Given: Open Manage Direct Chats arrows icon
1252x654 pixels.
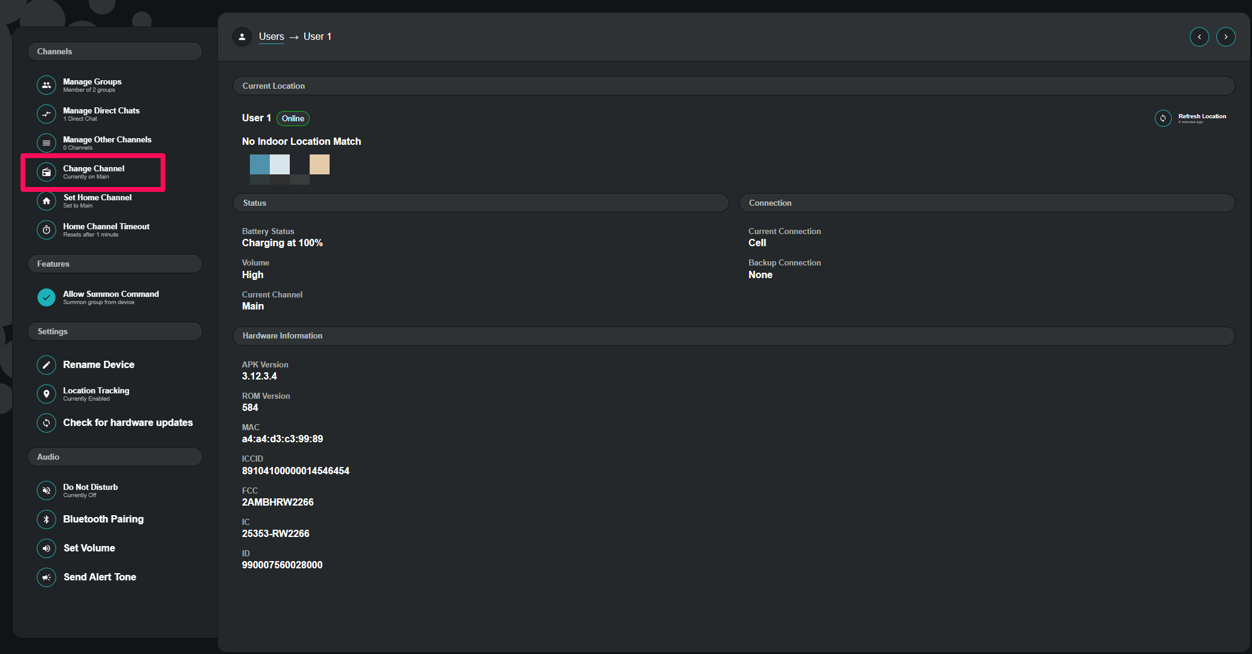Looking at the screenshot, I should [x=46, y=114].
